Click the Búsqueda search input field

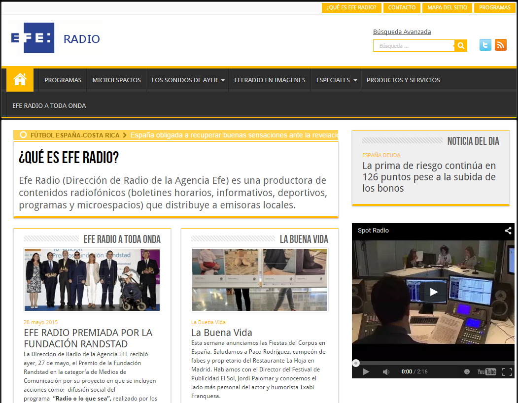pyautogui.click(x=414, y=46)
